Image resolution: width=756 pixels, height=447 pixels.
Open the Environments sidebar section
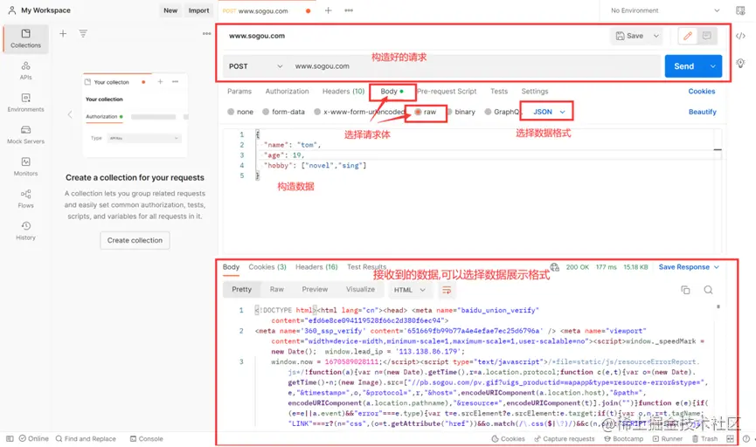click(25, 103)
